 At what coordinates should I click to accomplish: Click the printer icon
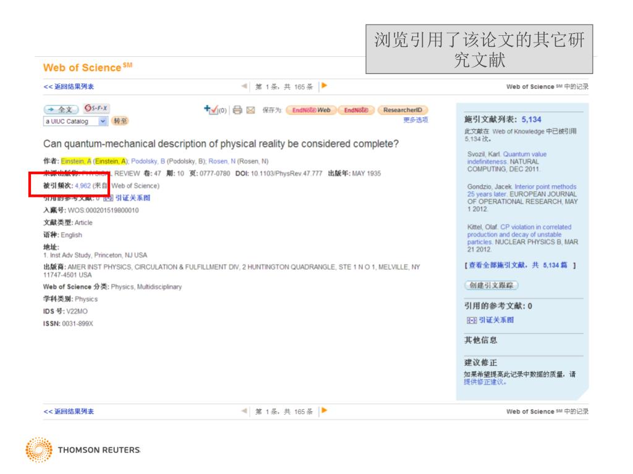coord(237,110)
